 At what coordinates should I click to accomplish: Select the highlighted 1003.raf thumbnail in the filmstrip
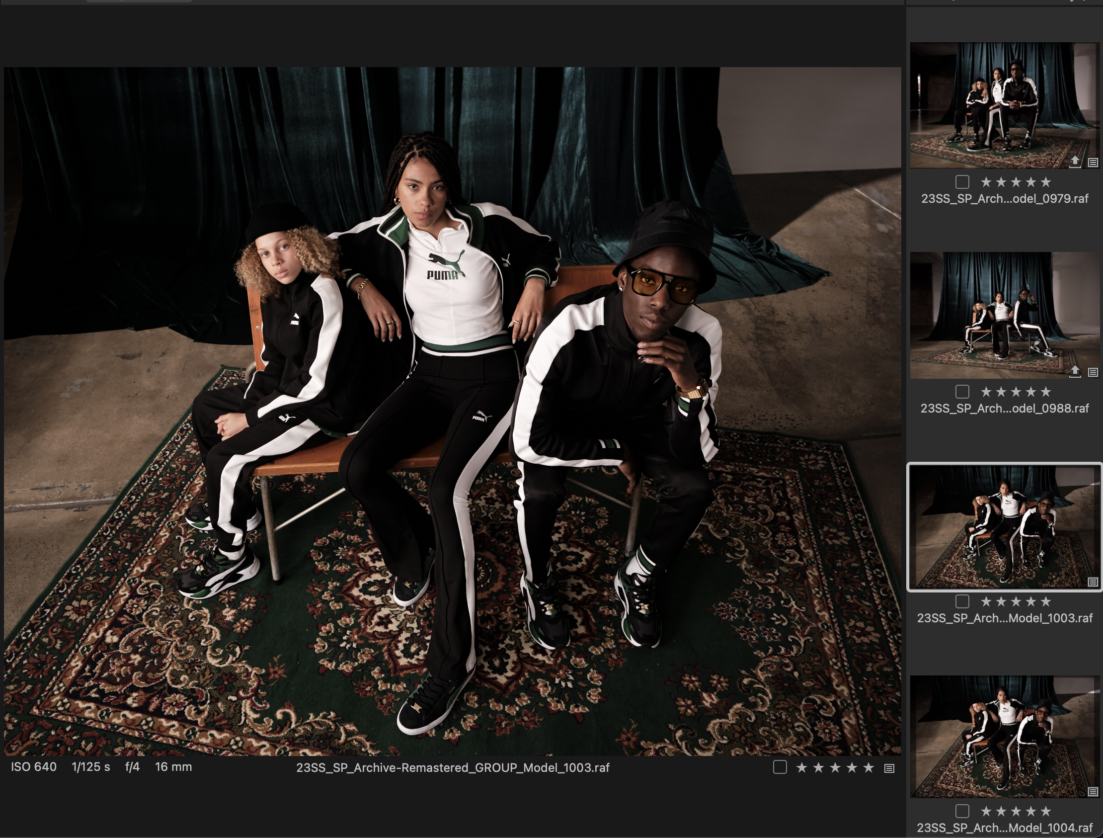pos(1005,524)
